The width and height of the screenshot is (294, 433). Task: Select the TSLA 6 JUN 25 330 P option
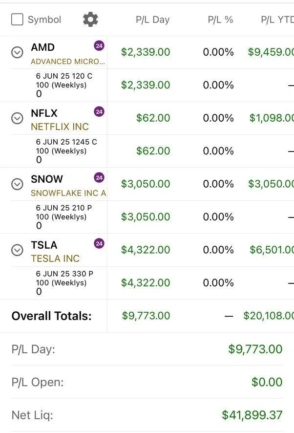(64, 274)
